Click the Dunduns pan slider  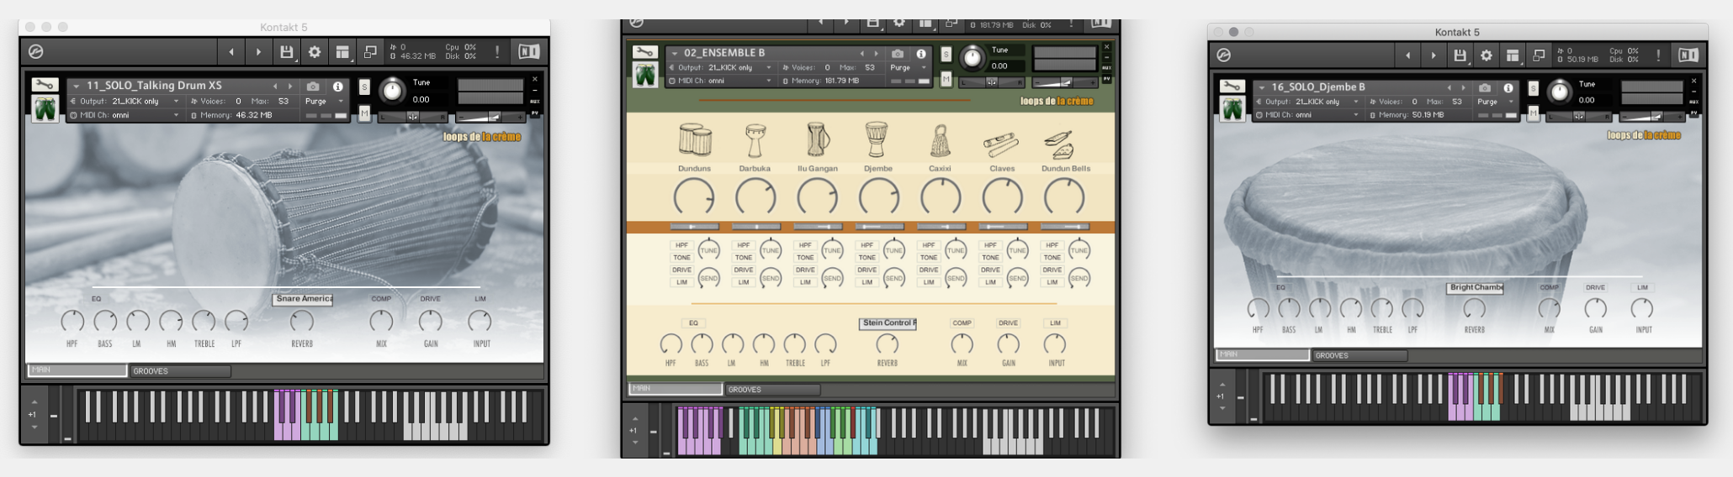pyautogui.click(x=694, y=227)
